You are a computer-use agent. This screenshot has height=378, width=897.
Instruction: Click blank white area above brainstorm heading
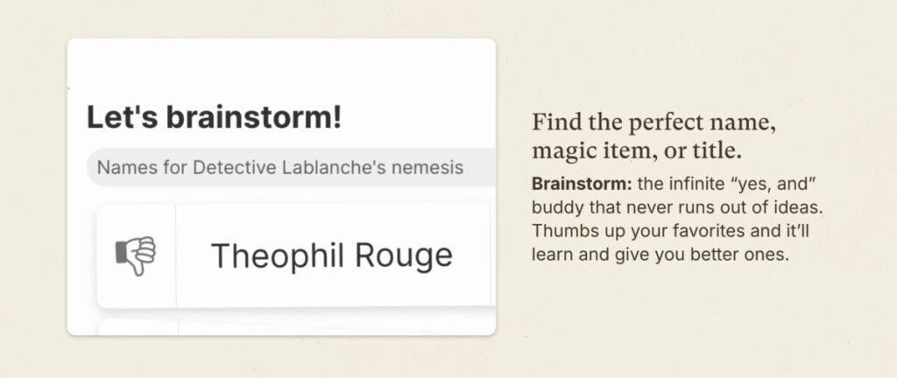pyautogui.click(x=280, y=68)
